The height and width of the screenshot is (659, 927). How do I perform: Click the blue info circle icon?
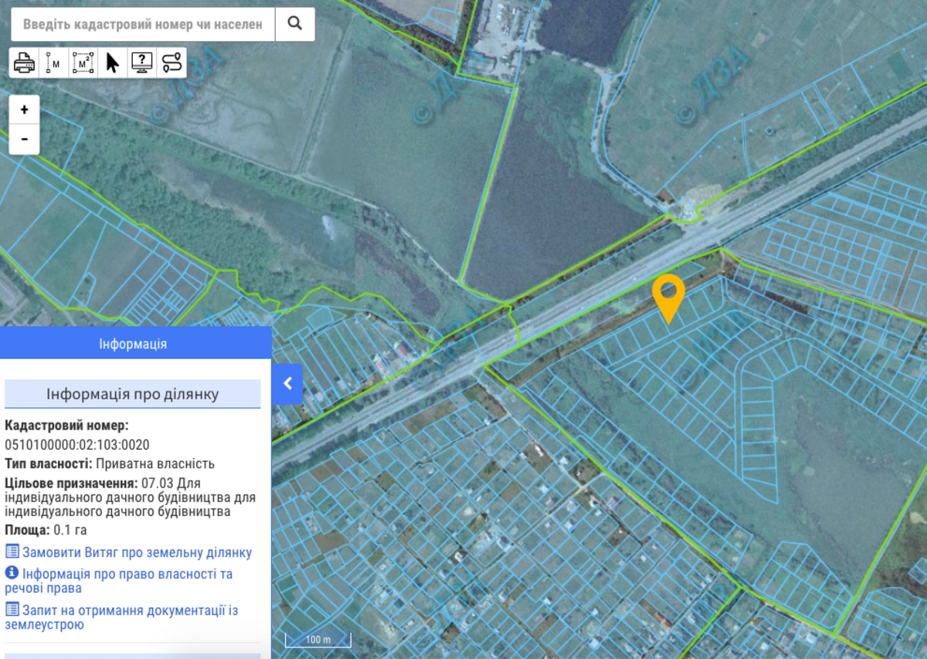12,573
